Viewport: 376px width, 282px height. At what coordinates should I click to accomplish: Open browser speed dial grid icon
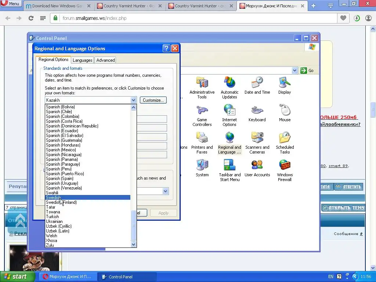(x=43, y=18)
